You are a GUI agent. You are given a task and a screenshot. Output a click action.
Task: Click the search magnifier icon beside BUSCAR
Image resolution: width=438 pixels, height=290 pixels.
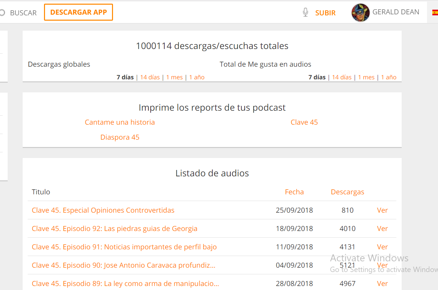coord(2,13)
